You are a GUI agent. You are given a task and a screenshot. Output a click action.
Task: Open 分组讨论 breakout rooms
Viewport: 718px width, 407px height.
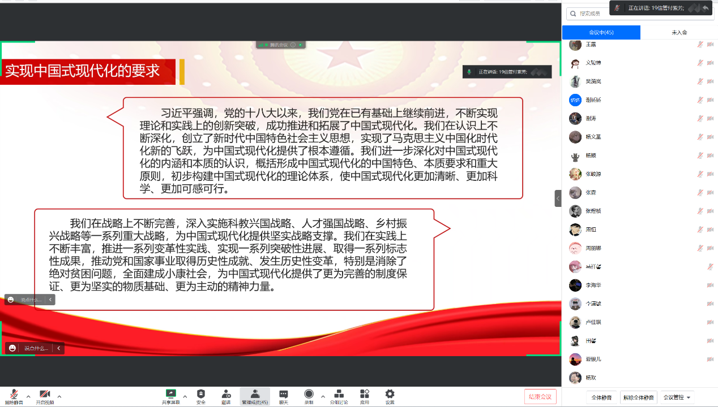pos(339,394)
